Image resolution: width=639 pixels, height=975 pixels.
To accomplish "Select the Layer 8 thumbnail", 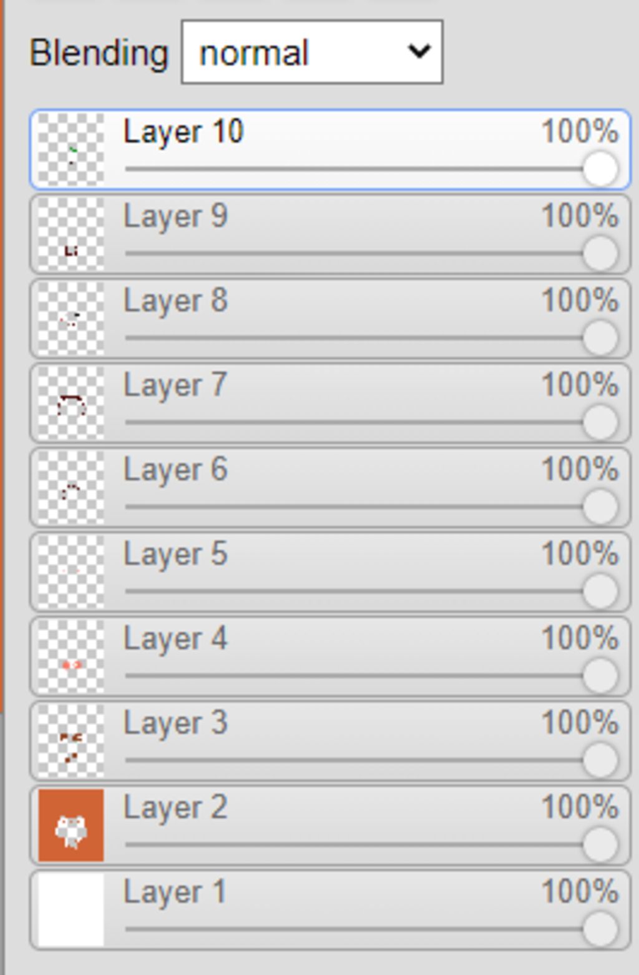I will pos(71,319).
